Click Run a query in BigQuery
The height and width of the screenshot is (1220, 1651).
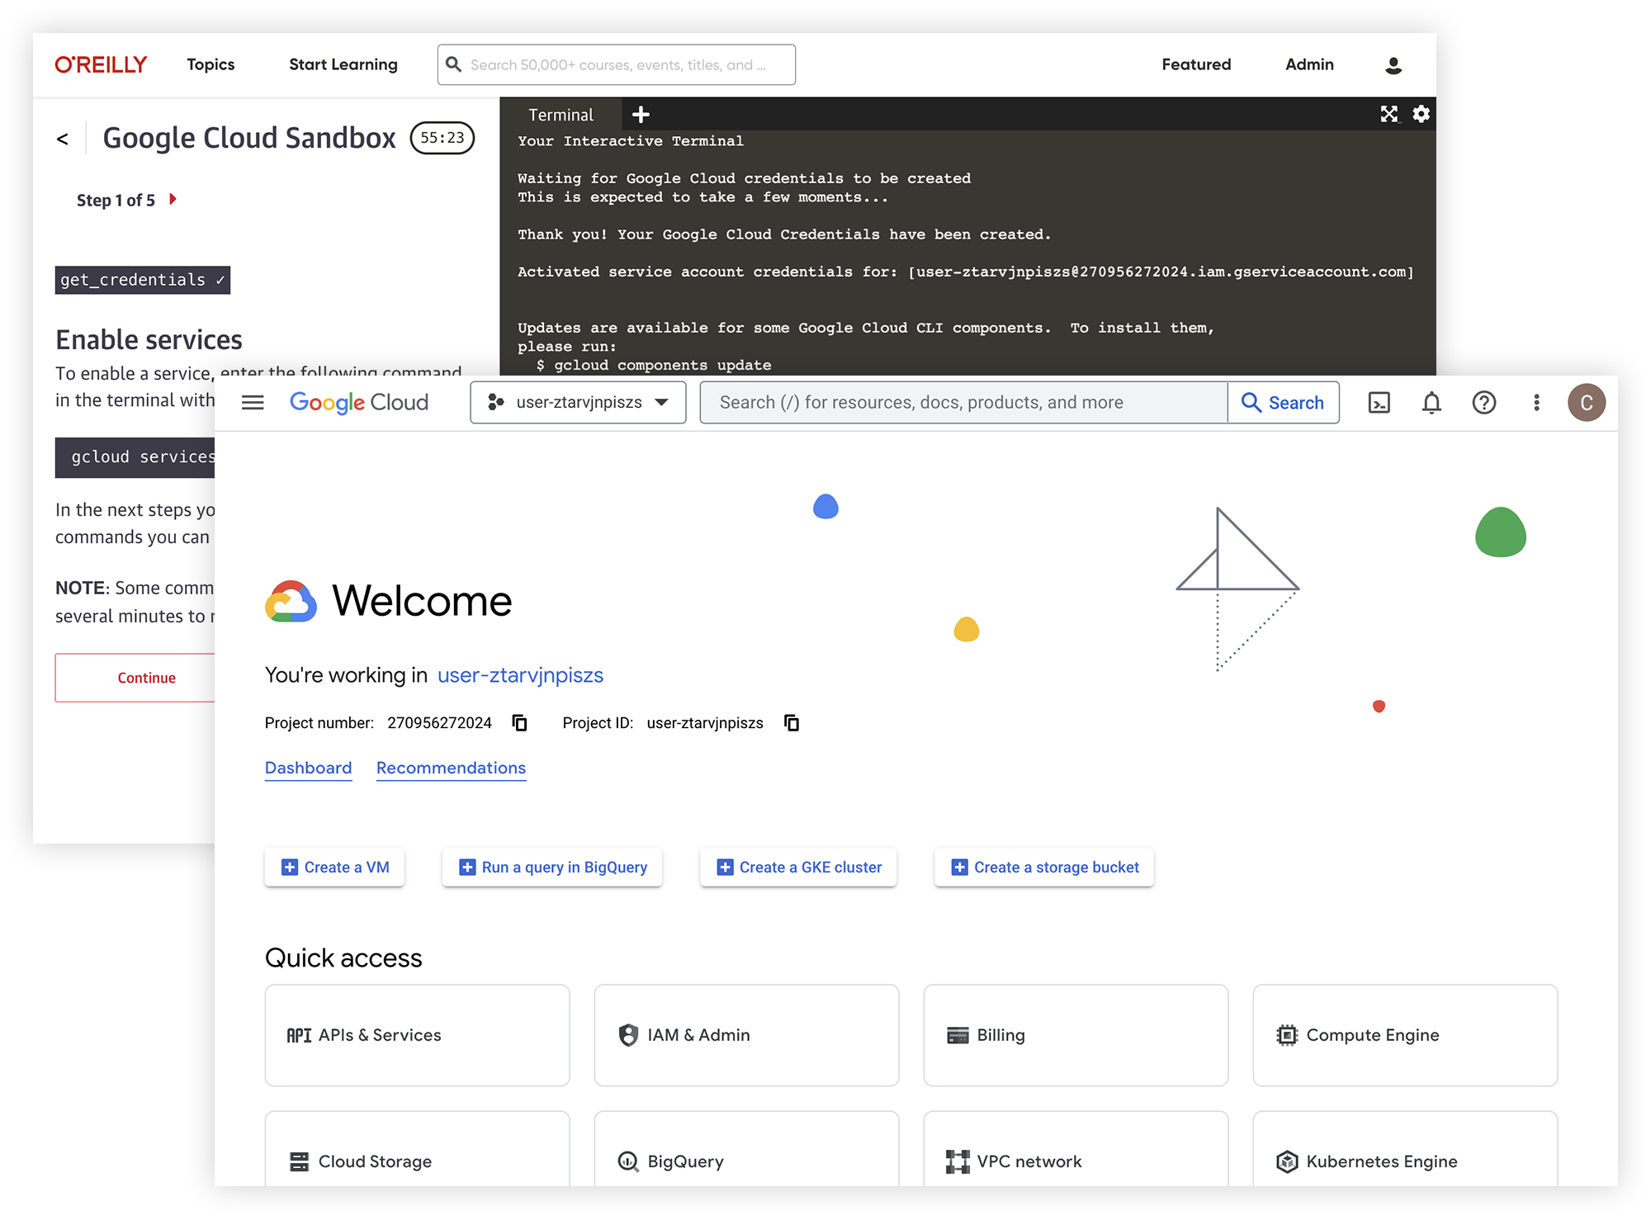click(552, 868)
